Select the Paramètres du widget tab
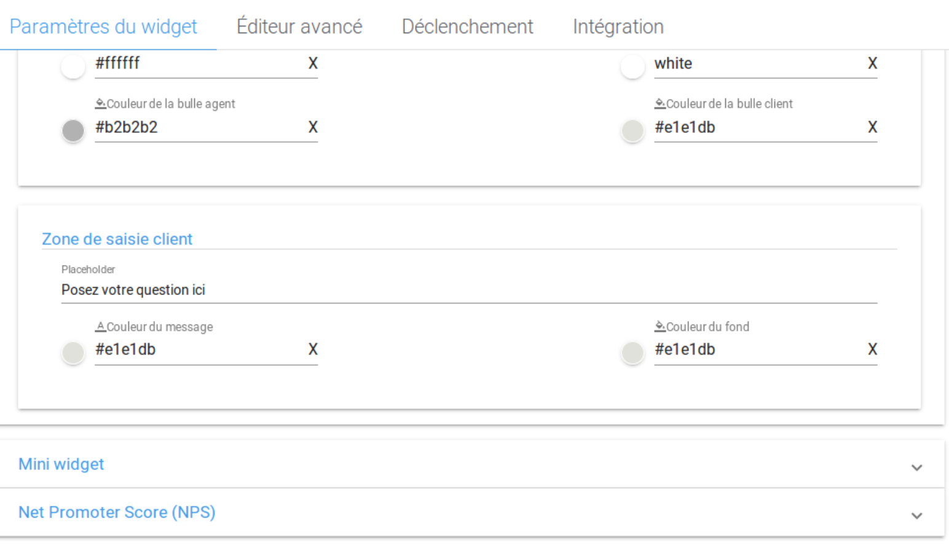The image size is (949, 544). tap(103, 26)
